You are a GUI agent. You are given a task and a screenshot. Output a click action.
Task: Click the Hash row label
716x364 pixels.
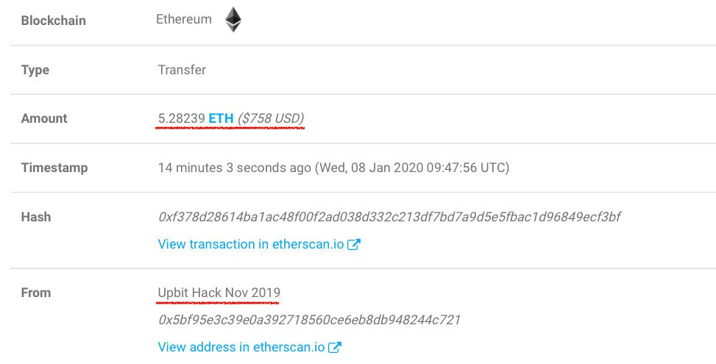(36, 217)
